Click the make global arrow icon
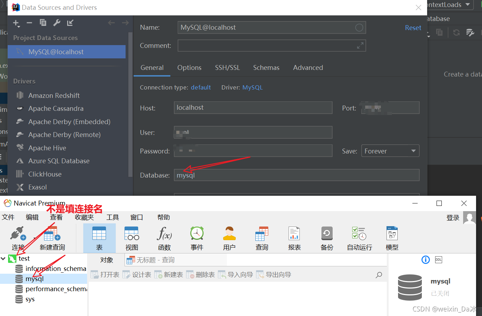 pos(70,23)
